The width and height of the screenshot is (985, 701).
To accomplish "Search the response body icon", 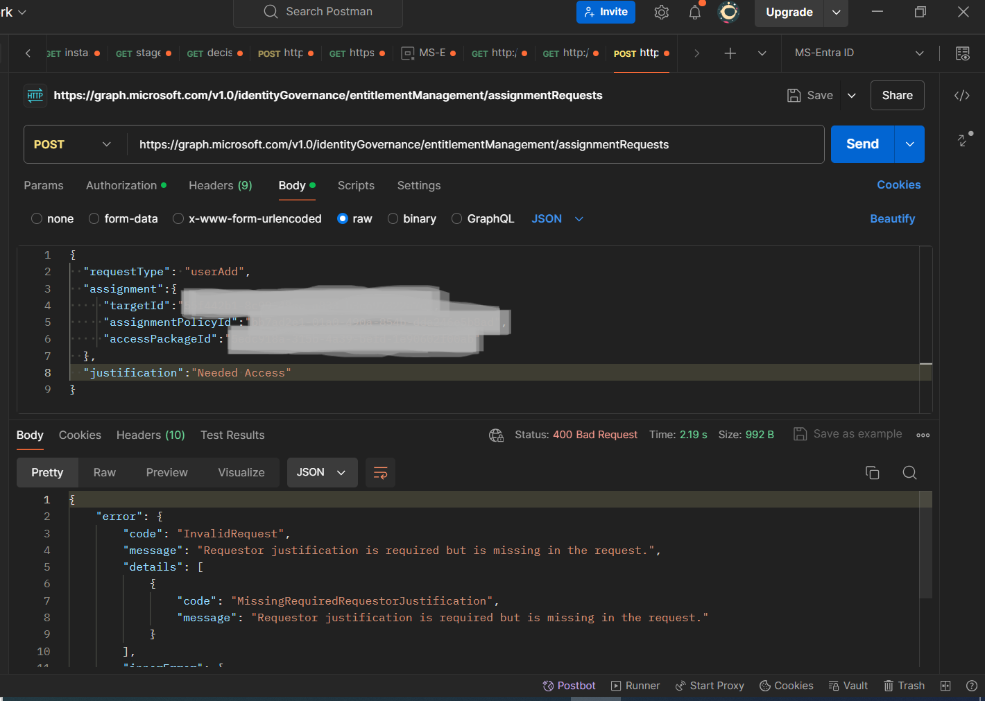I will (x=909, y=473).
